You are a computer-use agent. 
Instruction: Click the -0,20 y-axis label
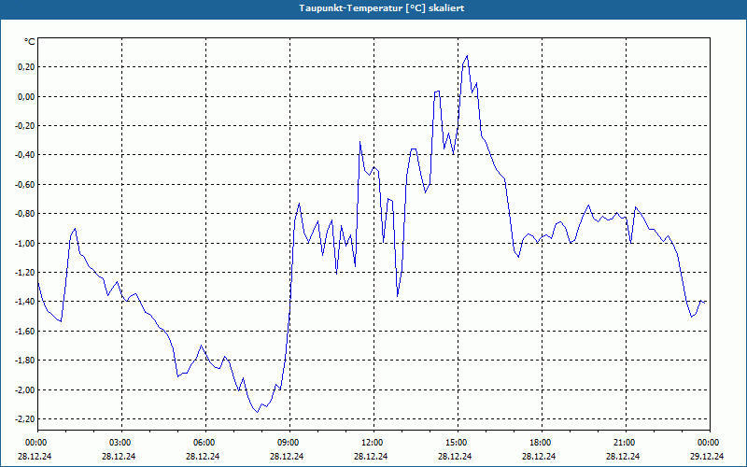pyautogui.click(x=25, y=126)
